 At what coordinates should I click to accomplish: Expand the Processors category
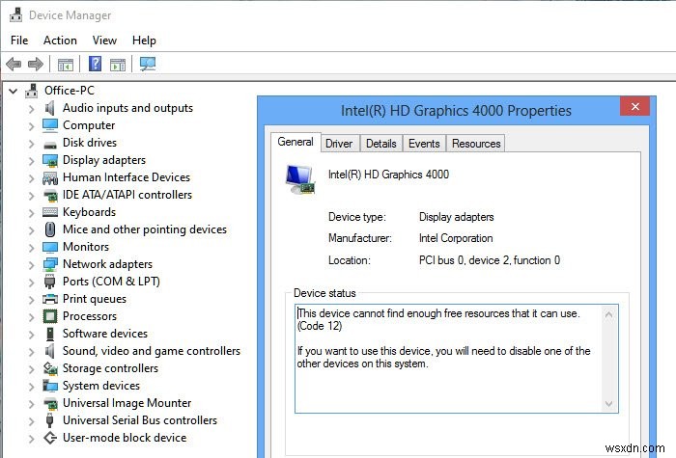[31, 317]
